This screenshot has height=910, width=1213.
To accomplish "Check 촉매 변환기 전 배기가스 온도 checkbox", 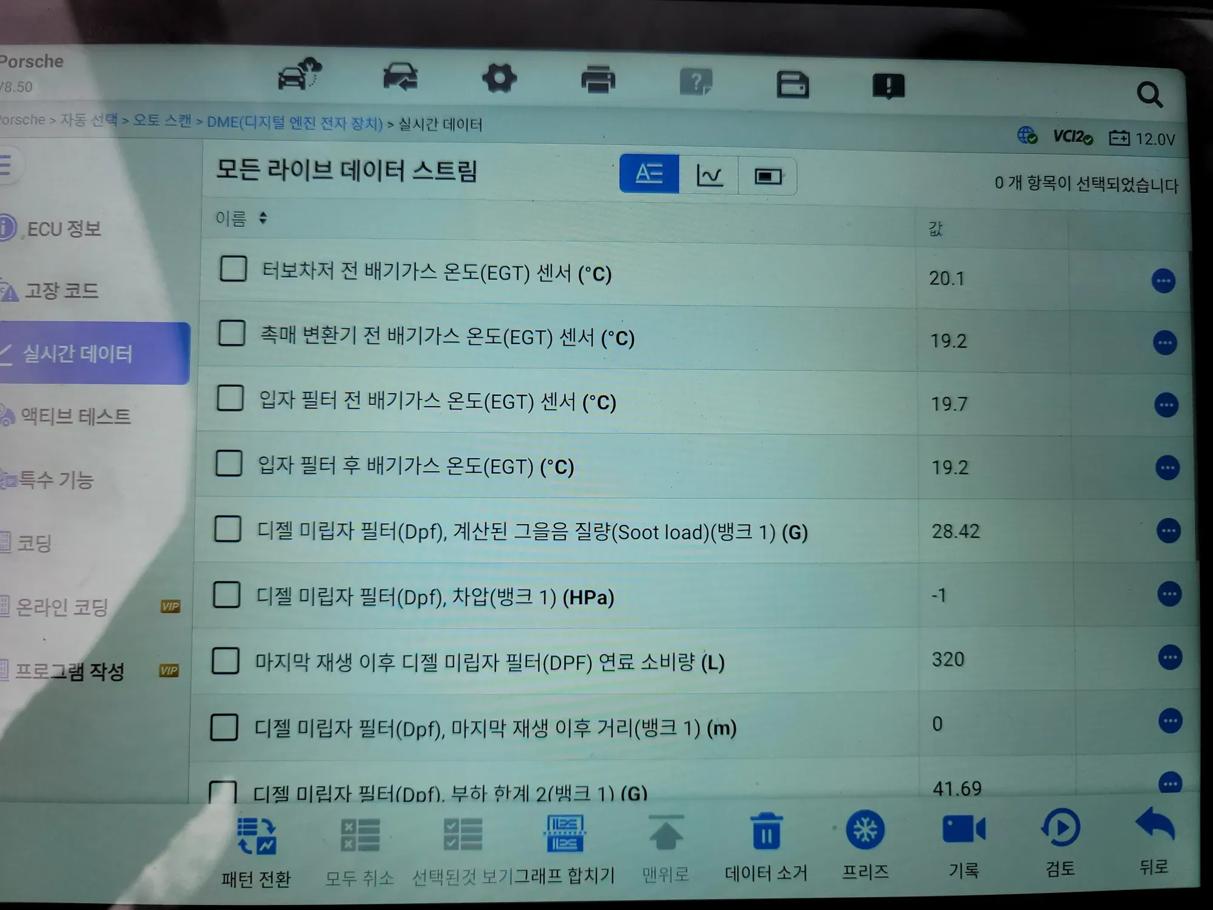I will 232,333.
